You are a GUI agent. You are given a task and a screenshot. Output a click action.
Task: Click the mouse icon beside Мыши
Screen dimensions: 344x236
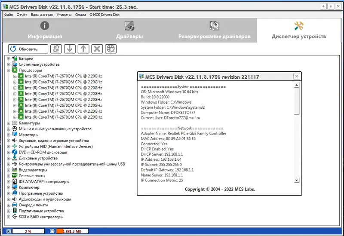(x=15, y=129)
